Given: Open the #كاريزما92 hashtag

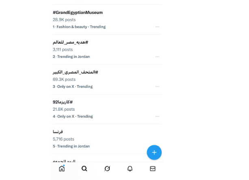Looking at the screenshot, I should pos(63,102).
